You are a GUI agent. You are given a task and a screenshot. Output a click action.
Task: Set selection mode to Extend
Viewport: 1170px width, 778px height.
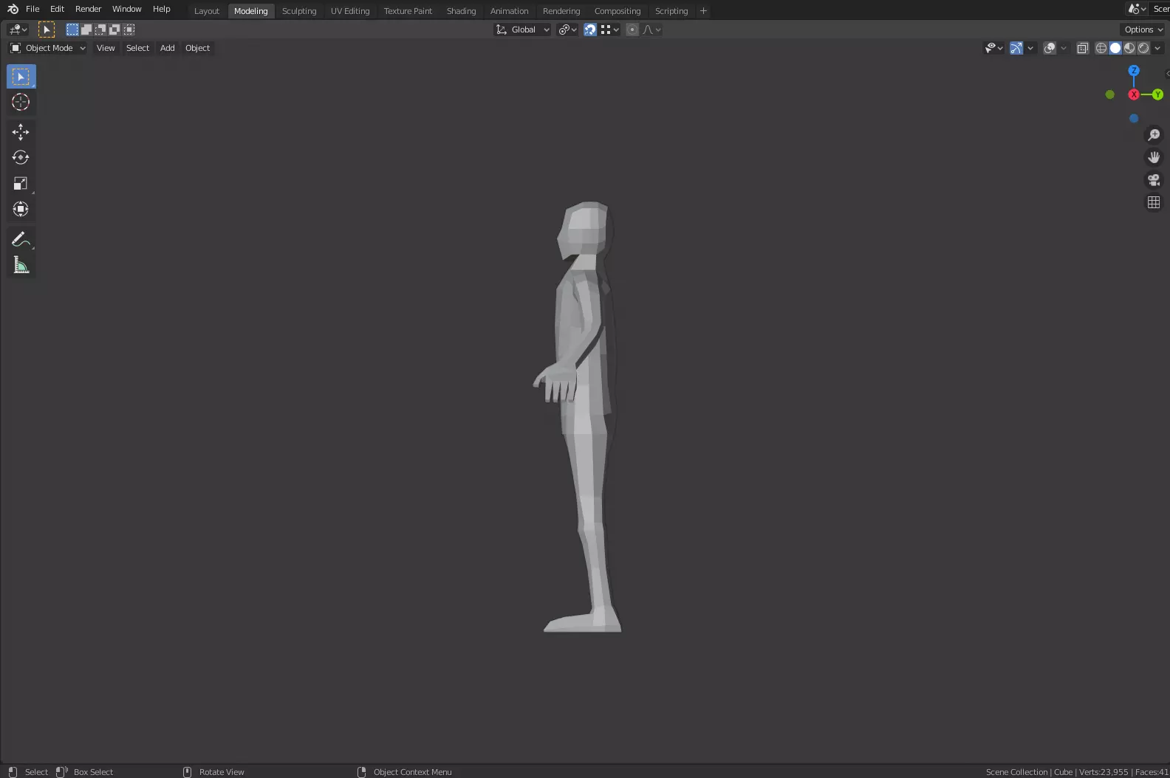[x=86, y=30]
